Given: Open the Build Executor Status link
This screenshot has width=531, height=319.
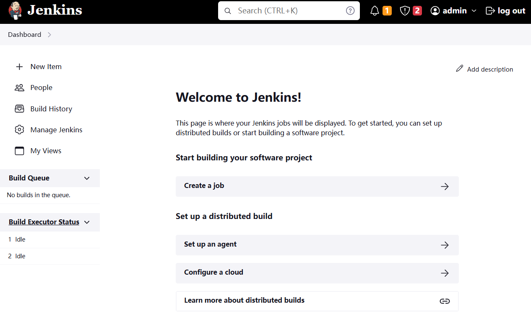Looking at the screenshot, I should pyautogui.click(x=44, y=222).
